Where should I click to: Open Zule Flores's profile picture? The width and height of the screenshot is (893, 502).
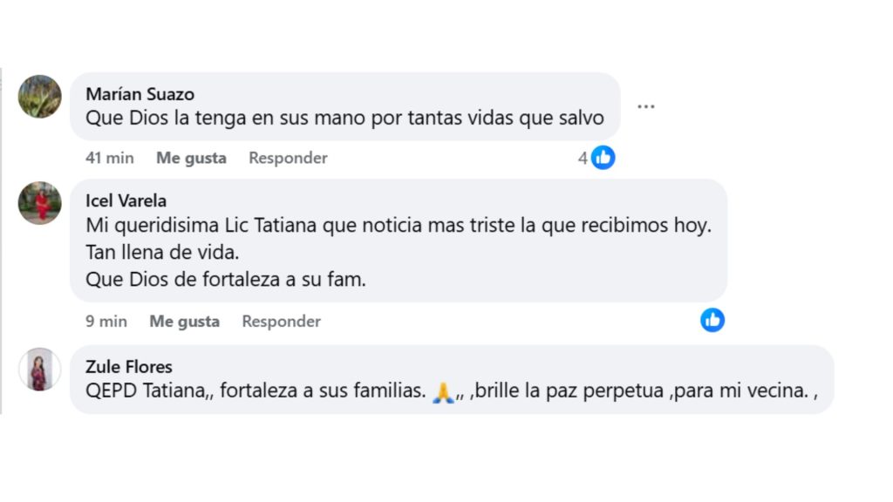click(x=39, y=370)
